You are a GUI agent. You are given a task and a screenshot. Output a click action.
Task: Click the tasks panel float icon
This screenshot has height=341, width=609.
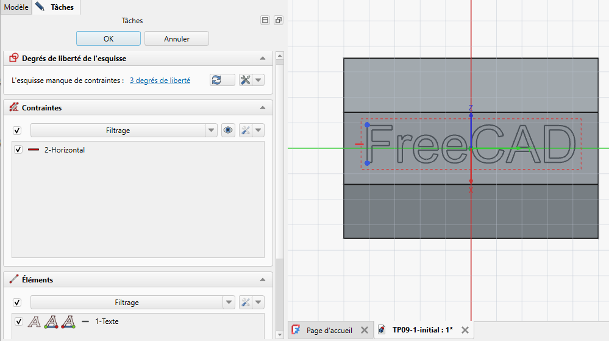pyautogui.click(x=279, y=20)
